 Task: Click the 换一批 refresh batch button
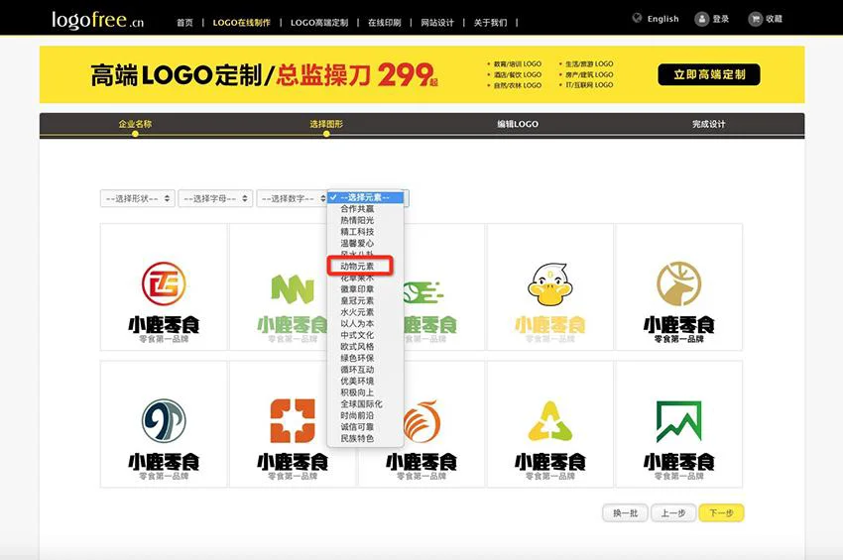pos(625,513)
